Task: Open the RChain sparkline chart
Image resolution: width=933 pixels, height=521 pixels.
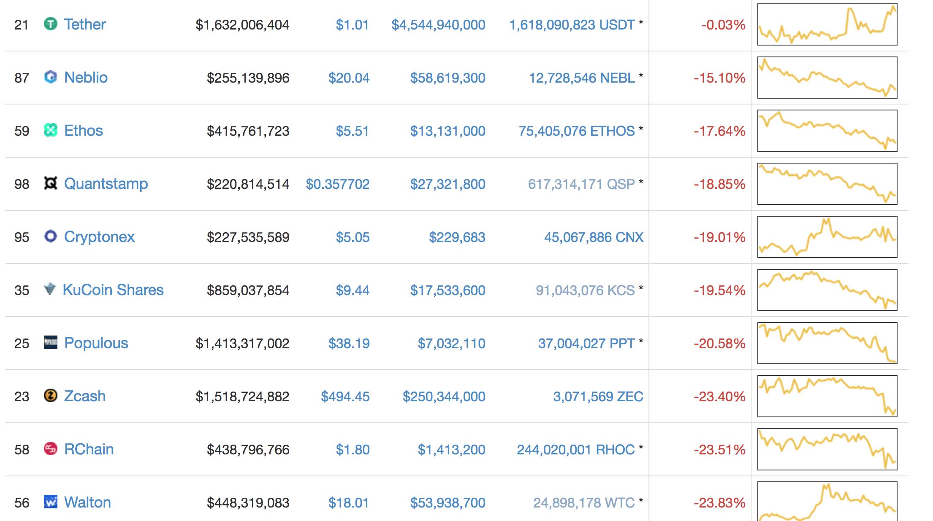Action: click(x=827, y=449)
